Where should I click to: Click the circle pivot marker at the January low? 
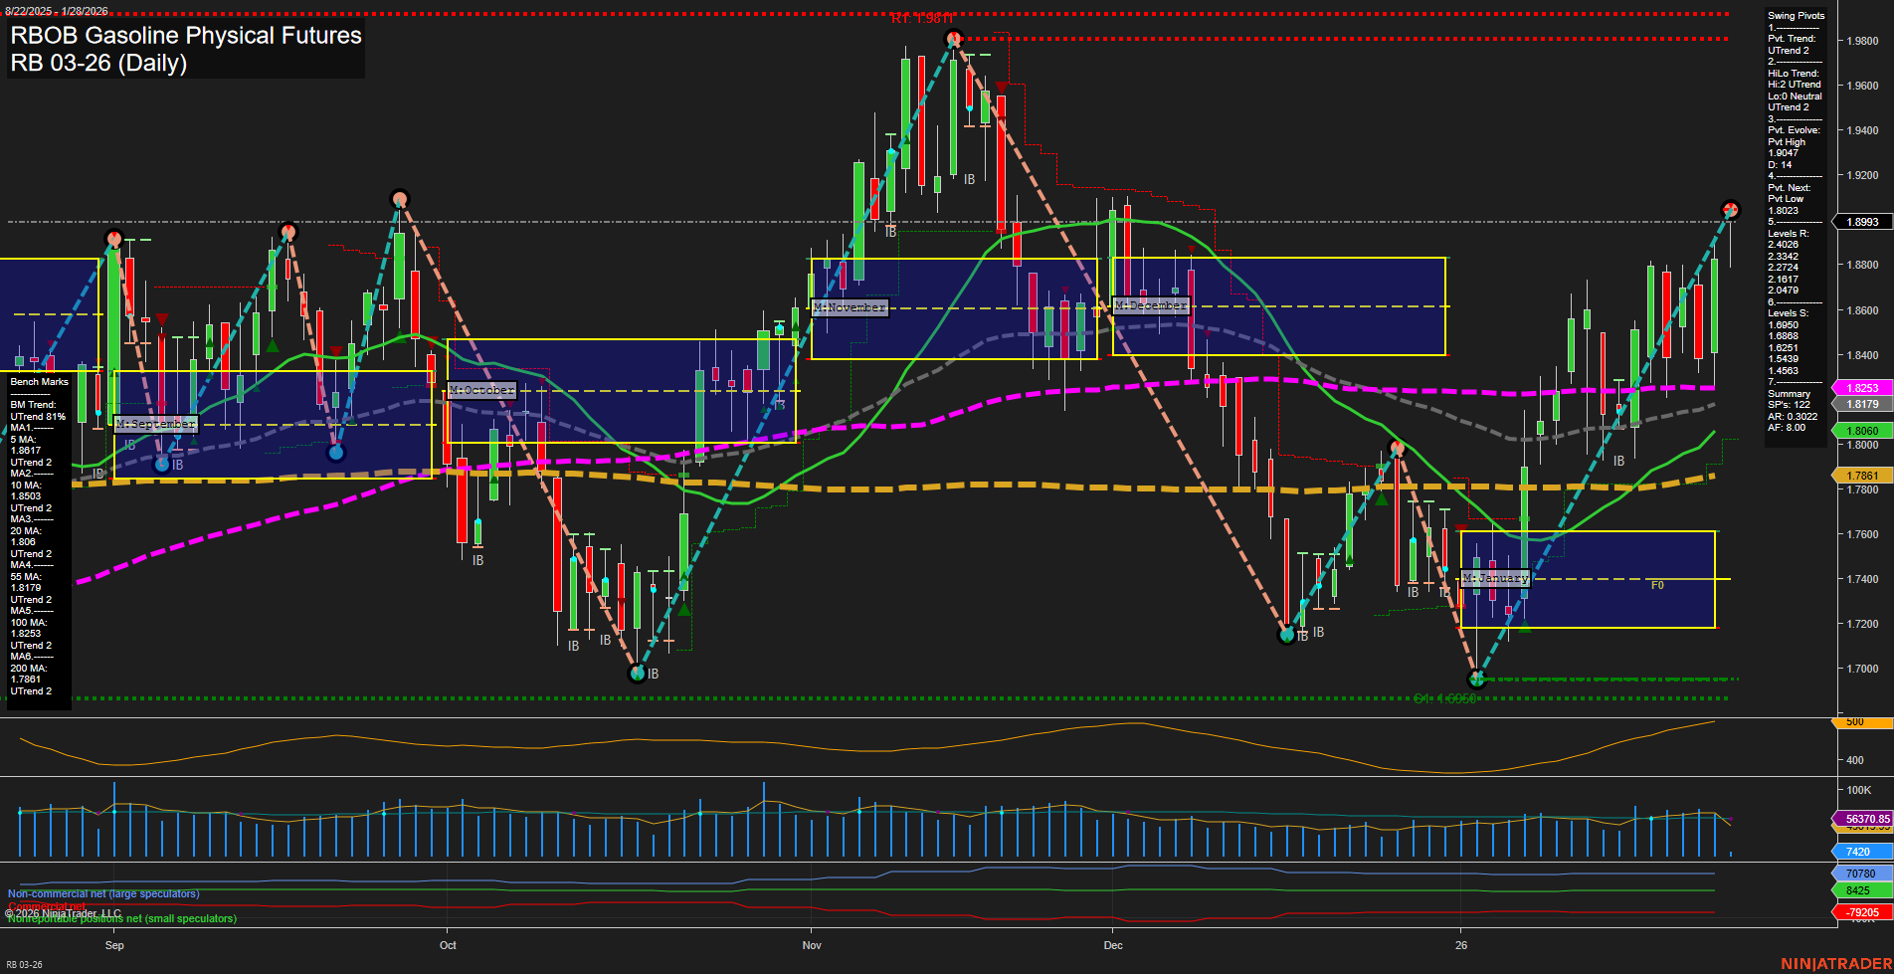(x=1476, y=679)
